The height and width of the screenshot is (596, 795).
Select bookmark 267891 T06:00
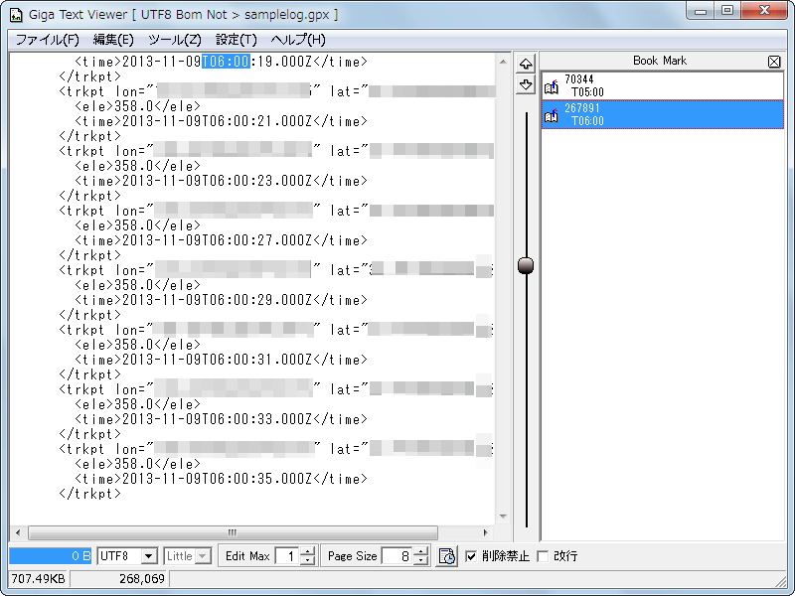662,114
